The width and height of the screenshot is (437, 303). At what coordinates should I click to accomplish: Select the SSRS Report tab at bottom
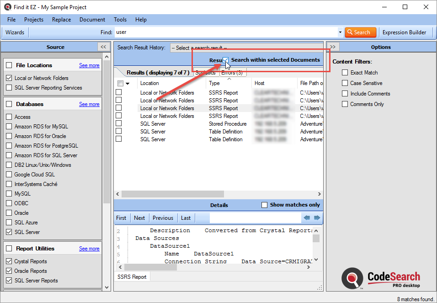[x=132, y=277]
